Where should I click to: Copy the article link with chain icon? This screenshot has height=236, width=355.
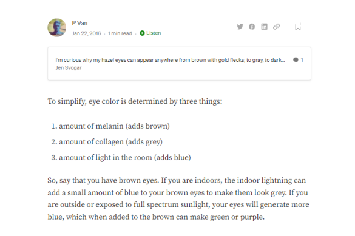point(277,27)
